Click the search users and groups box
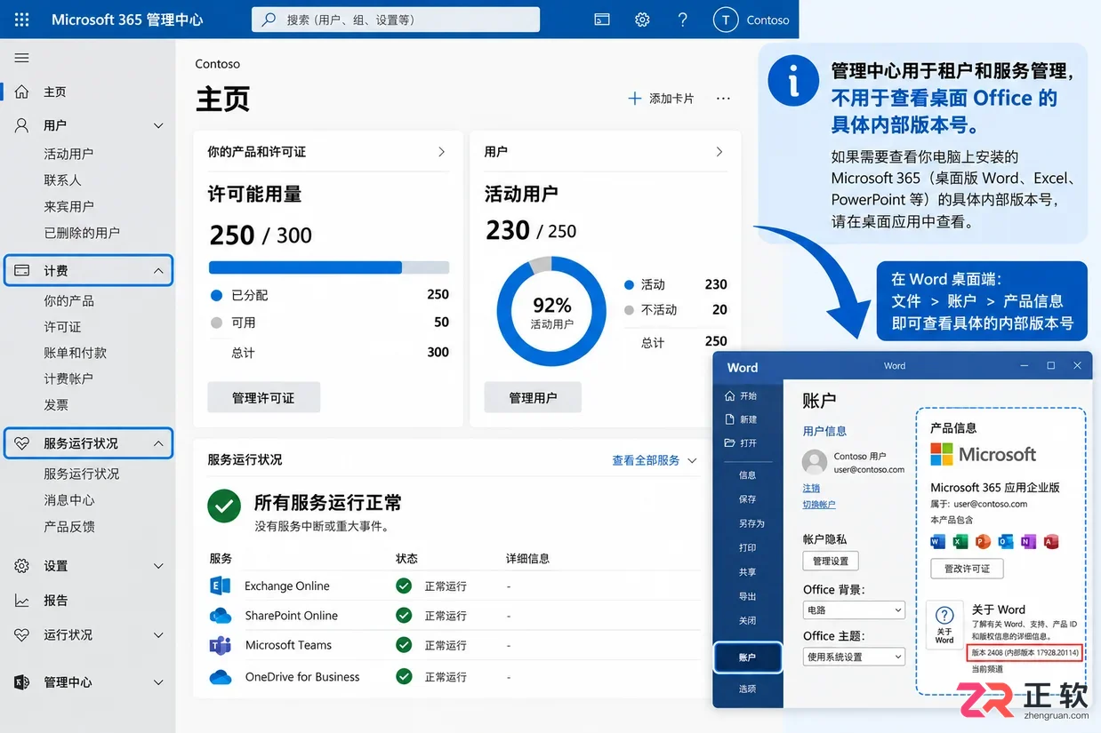The image size is (1101, 733). pyautogui.click(x=396, y=20)
